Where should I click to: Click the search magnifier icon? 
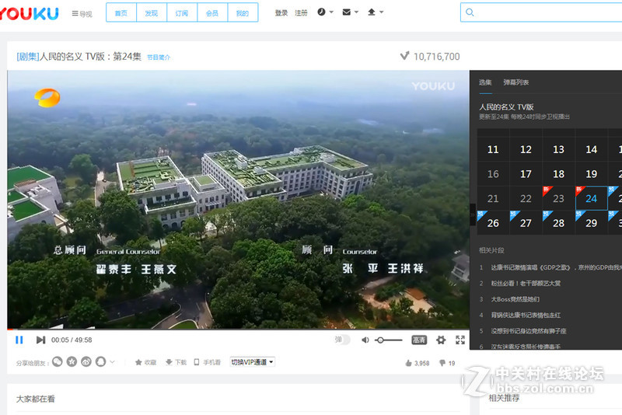pyautogui.click(x=470, y=12)
